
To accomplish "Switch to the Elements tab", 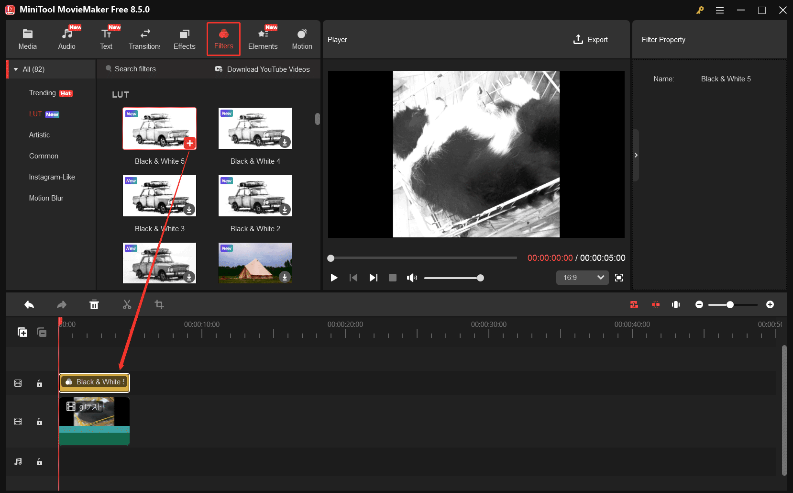I will point(263,38).
